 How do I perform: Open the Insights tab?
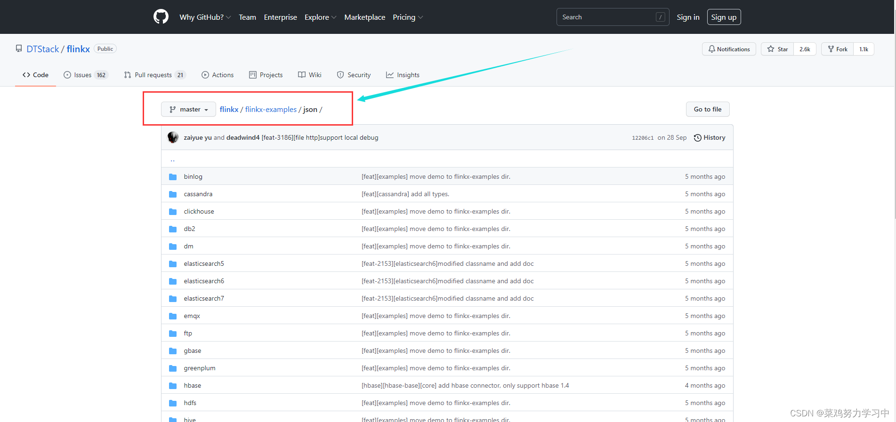[403, 75]
